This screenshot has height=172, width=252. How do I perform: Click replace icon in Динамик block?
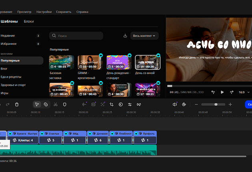pos(96,140)
